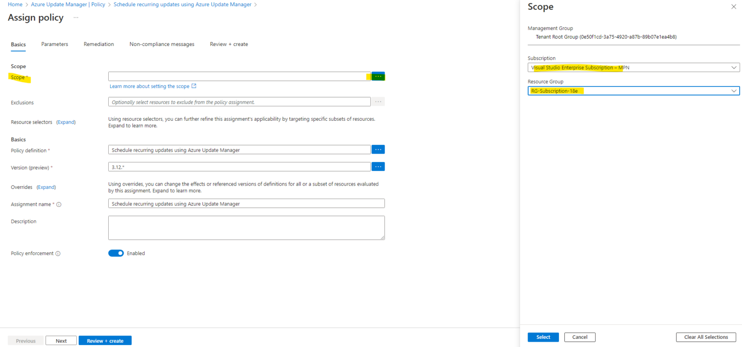Click the ellipsis next to Assign policy
The height and width of the screenshot is (347, 742).
pos(76,17)
